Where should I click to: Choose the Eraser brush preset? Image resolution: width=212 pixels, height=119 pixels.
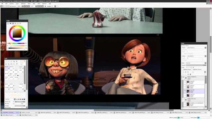[12, 71]
